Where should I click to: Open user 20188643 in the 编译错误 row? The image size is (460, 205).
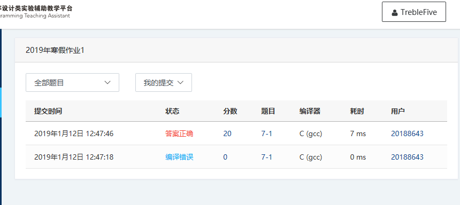coord(407,157)
